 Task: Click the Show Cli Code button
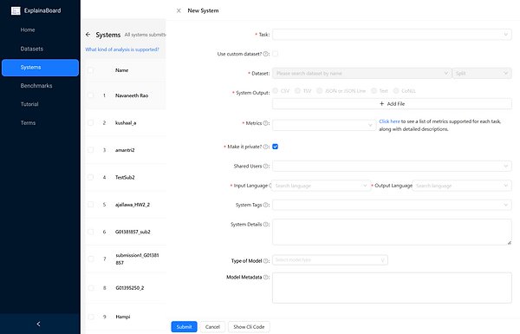[x=249, y=327]
